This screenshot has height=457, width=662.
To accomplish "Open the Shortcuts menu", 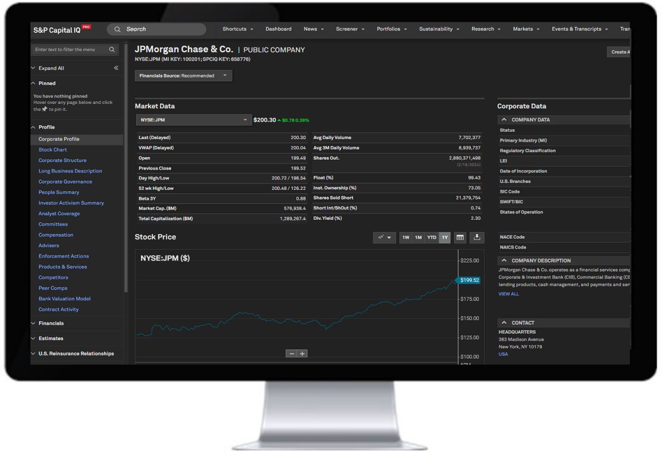I will point(238,29).
